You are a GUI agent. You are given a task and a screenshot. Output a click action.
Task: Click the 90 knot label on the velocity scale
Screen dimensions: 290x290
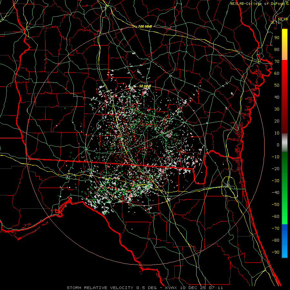click(277, 38)
